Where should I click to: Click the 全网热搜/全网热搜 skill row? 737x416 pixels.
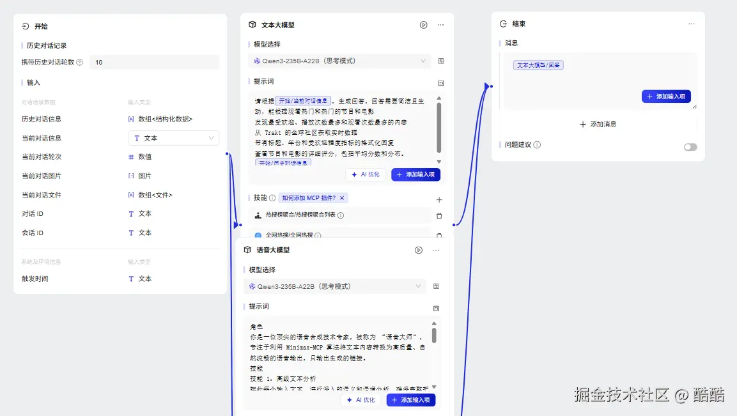[x=340, y=235]
